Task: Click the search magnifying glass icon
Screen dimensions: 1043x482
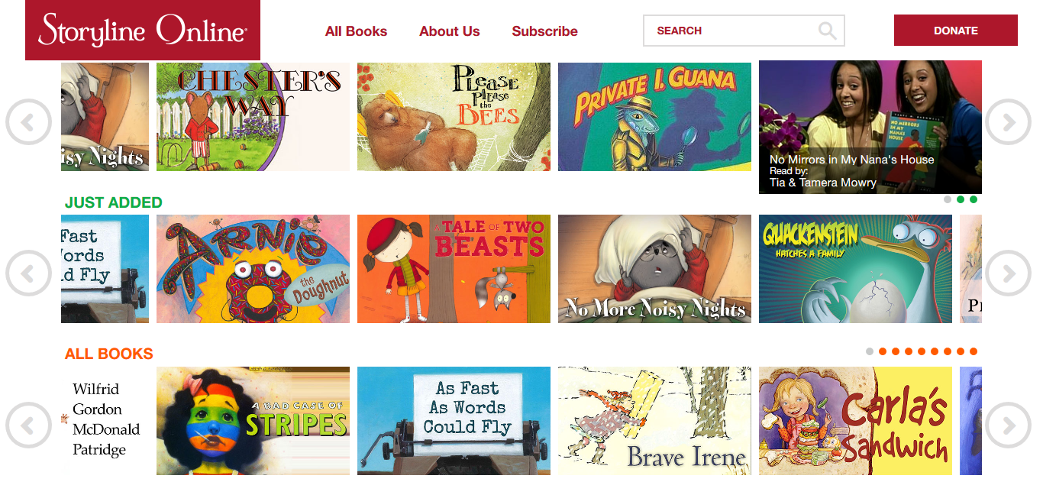Action: pos(827,31)
